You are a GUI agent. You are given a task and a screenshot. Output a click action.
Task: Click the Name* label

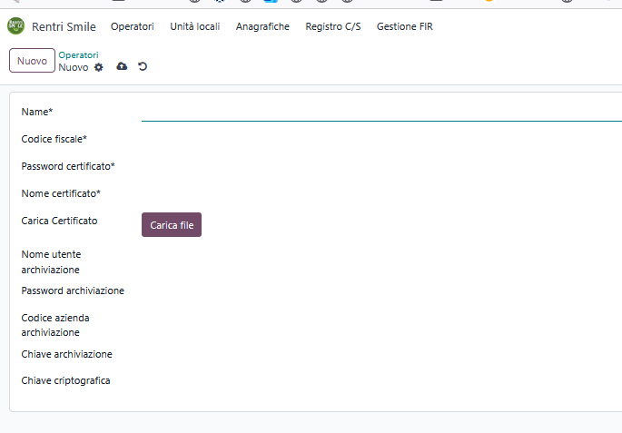[x=37, y=112]
